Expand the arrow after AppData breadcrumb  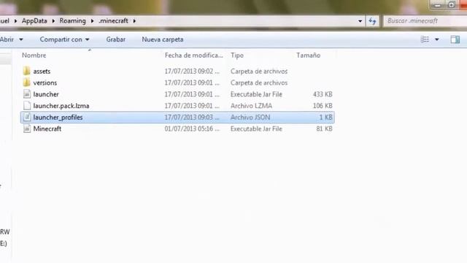pyautogui.click(x=53, y=21)
